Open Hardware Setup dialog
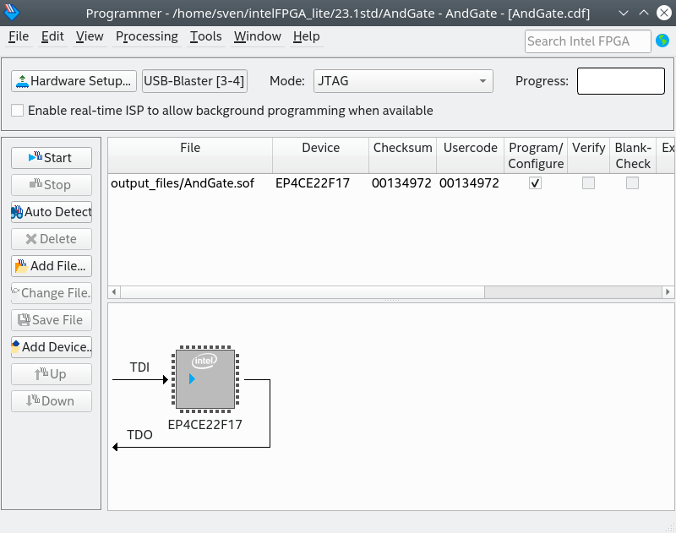676x533 pixels. pyautogui.click(x=74, y=81)
